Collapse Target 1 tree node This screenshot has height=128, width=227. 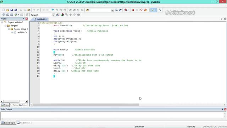click(6, 26)
